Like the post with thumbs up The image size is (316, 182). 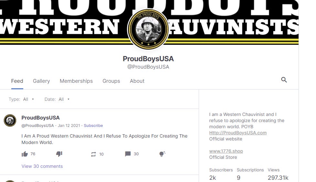(25, 154)
